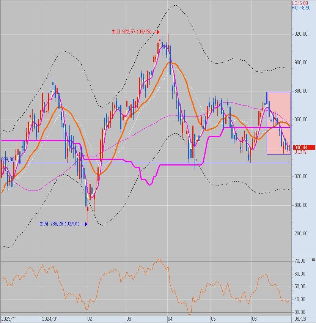Click the 780,00 price axis label
Screen dimensions: 316x323
(300, 233)
